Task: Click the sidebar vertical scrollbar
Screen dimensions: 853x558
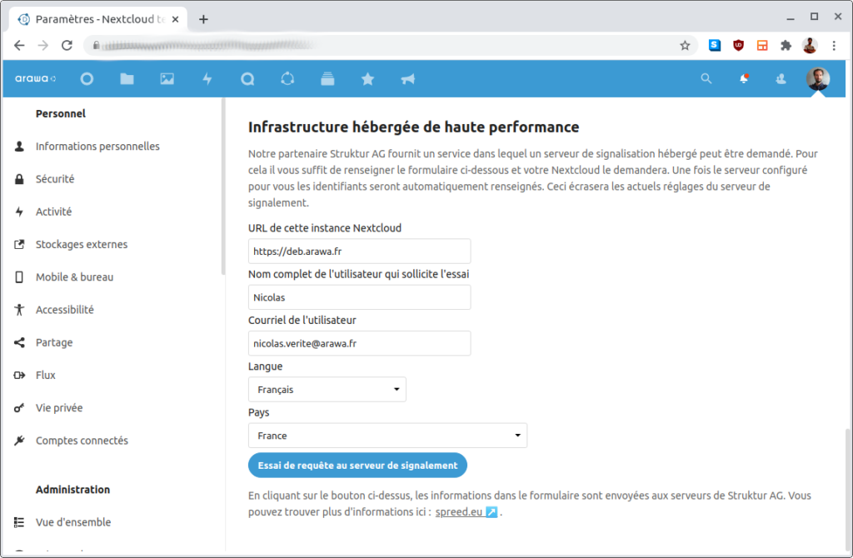Action: (223, 187)
